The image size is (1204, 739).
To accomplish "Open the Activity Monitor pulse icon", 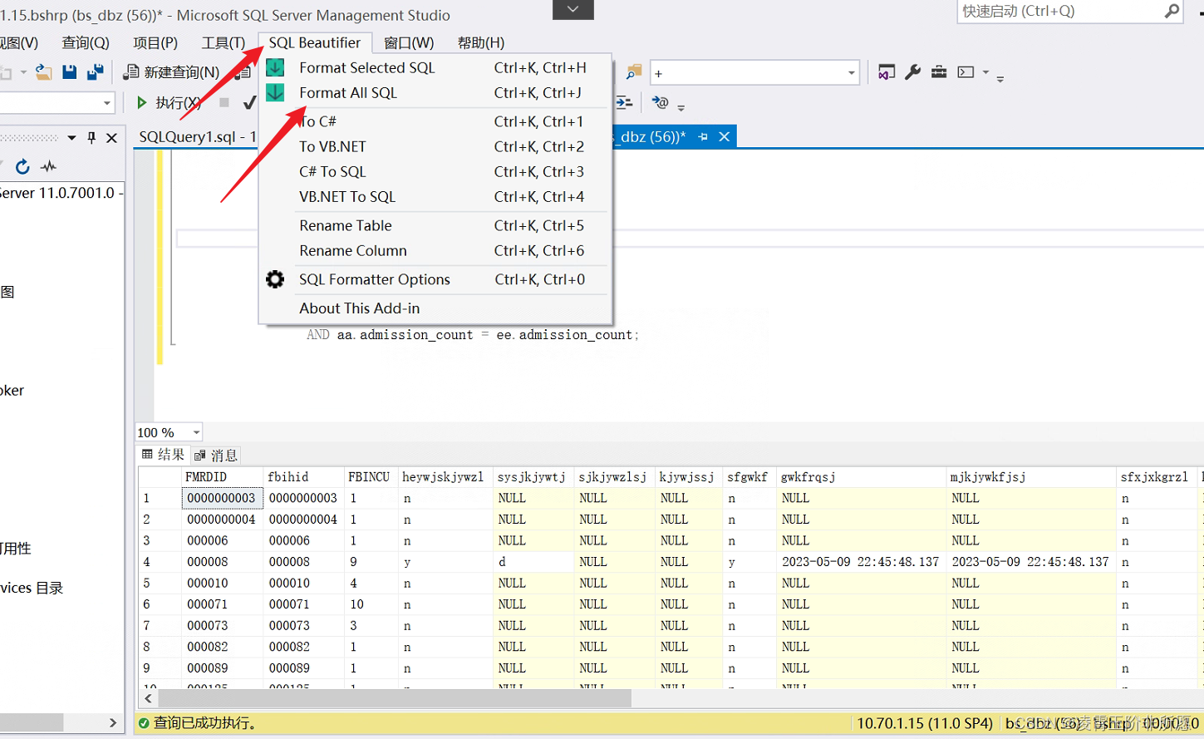I will pyautogui.click(x=48, y=166).
